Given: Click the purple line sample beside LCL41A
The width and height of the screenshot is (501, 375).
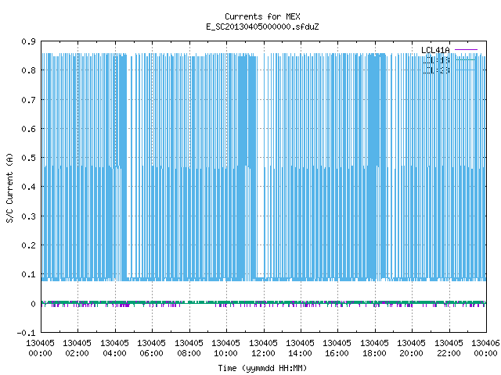Looking at the screenshot, I should pyautogui.click(x=466, y=50).
